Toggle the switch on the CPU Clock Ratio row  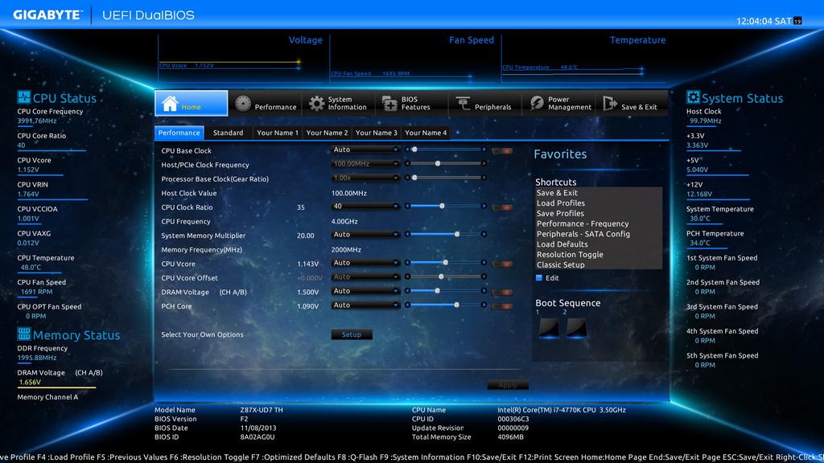click(502, 207)
